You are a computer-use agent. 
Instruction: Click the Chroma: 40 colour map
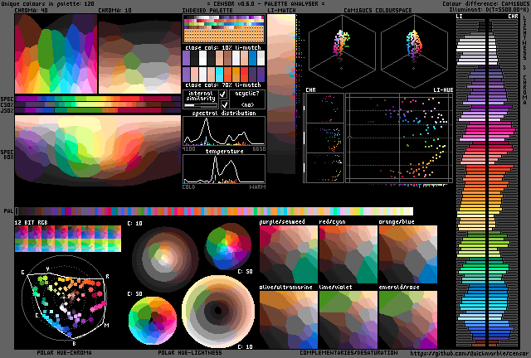point(56,53)
